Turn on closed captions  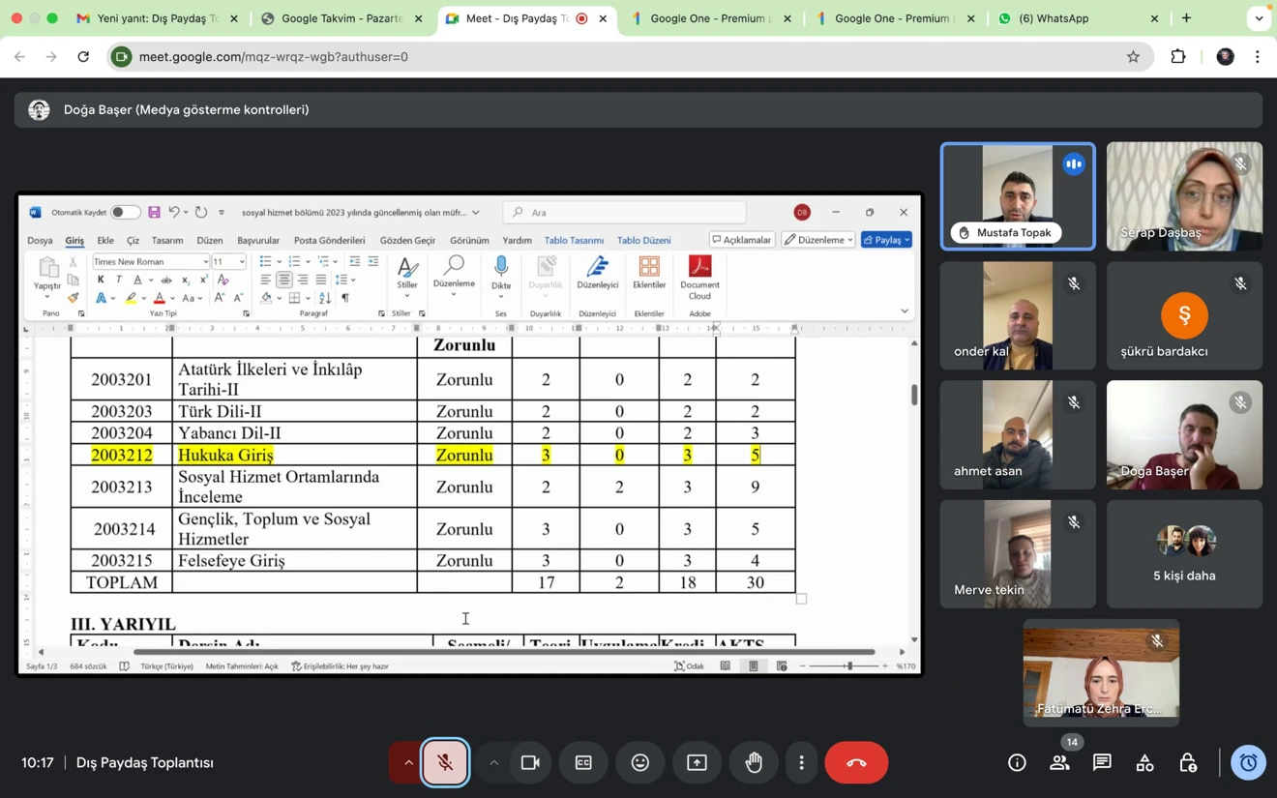pos(583,762)
